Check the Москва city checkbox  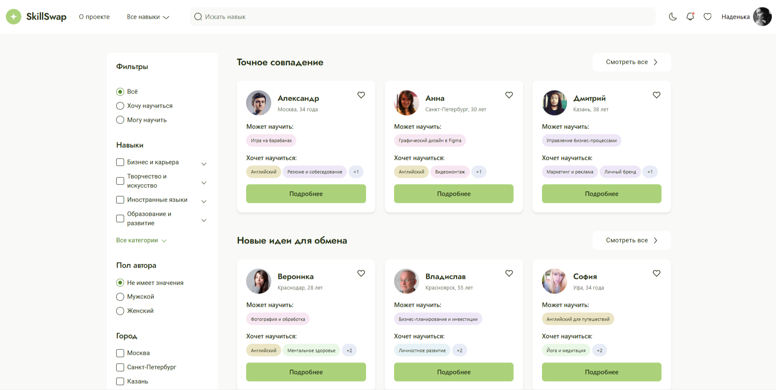(120, 353)
